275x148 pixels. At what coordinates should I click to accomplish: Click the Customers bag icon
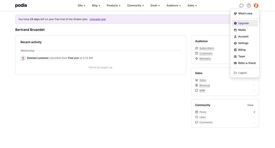click(196, 54)
